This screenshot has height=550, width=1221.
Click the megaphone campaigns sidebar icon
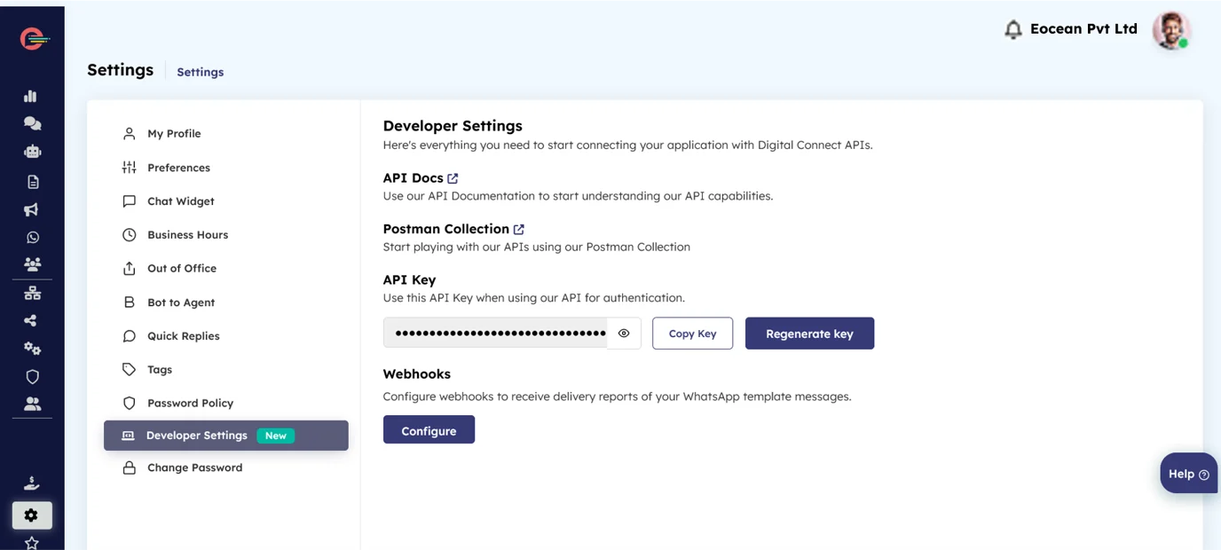31,209
